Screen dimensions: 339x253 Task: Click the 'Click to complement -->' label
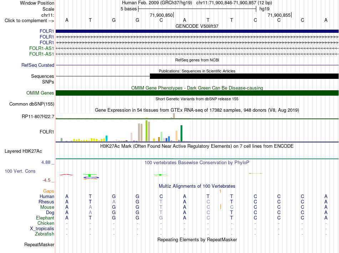[x=29, y=21]
